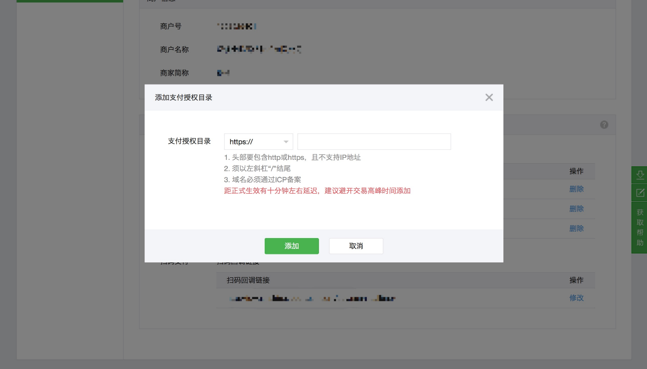Click the 取消 button

(356, 246)
